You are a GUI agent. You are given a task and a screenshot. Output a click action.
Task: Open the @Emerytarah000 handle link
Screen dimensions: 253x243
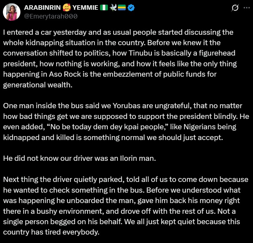coord(51,16)
